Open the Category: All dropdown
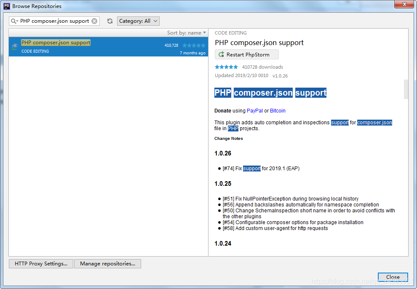This screenshot has width=417, height=289. pos(138,21)
